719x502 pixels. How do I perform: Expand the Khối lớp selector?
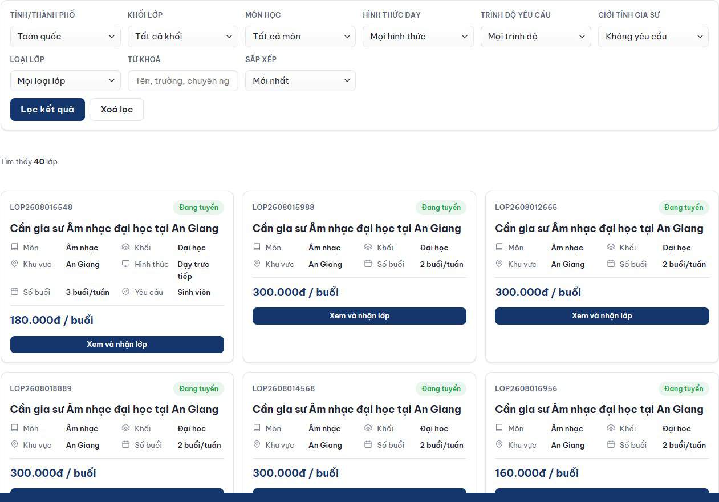183,37
